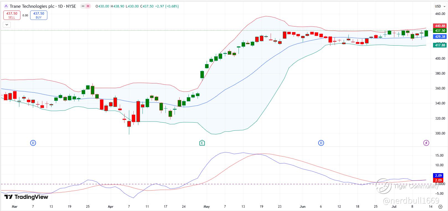This screenshot has height=211, width=448.
Task: Click the 360.00 price axis label
Action: click(440, 88)
